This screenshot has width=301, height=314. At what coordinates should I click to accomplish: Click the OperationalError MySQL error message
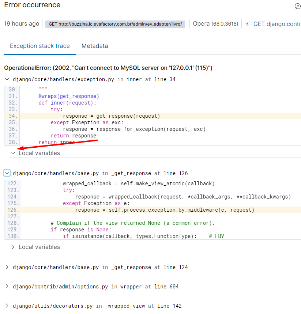click(108, 68)
